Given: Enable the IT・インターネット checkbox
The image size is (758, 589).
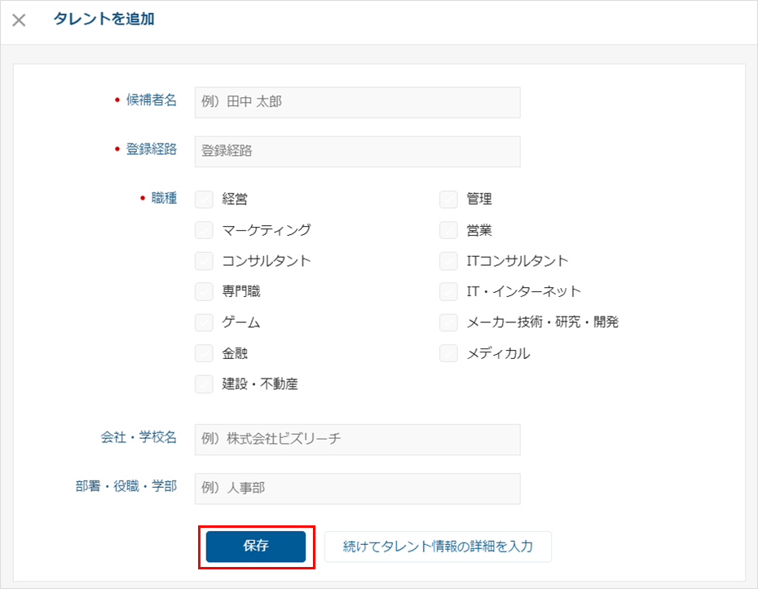Looking at the screenshot, I should (448, 291).
